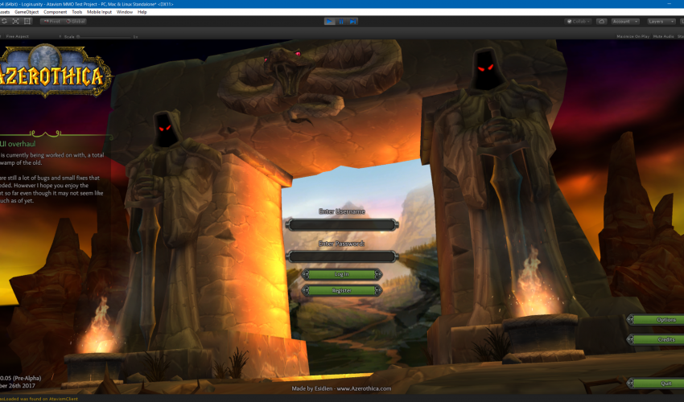Click the Play button

(330, 22)
